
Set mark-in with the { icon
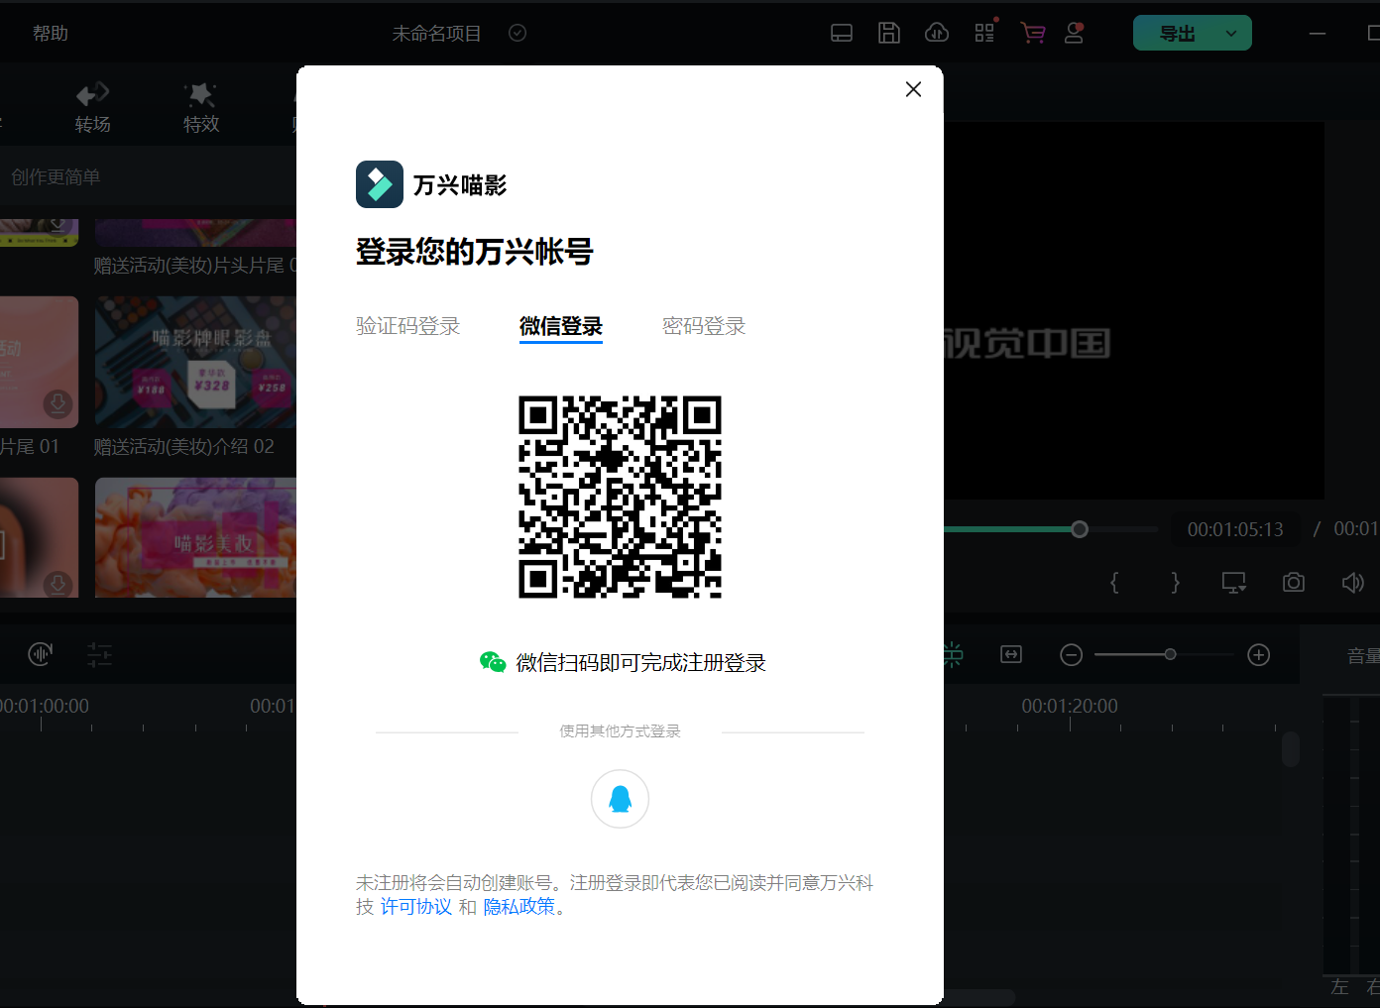(1114, 582)
